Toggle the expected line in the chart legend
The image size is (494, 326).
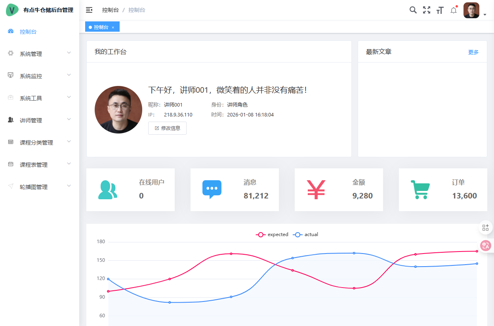click(272, 234)
